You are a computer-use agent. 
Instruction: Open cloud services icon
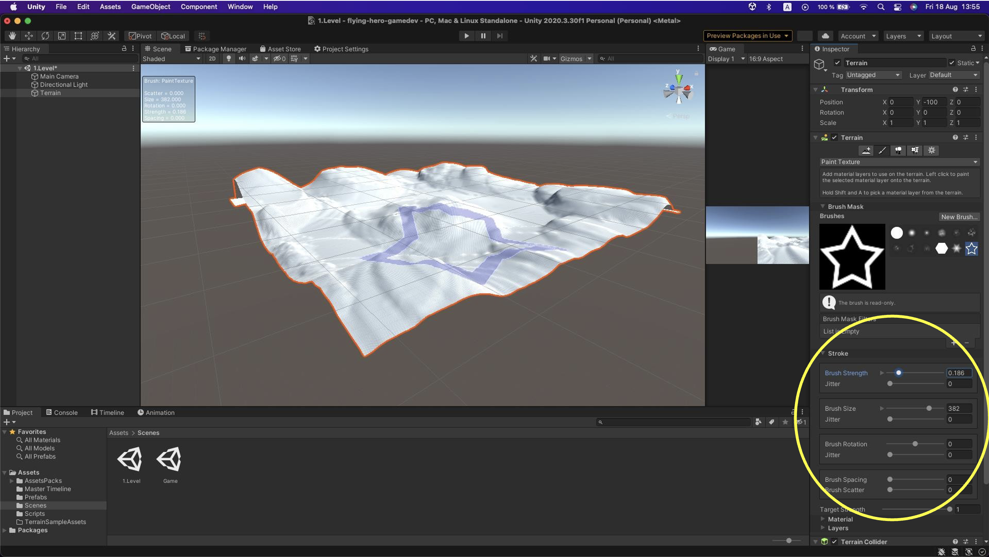825,36
